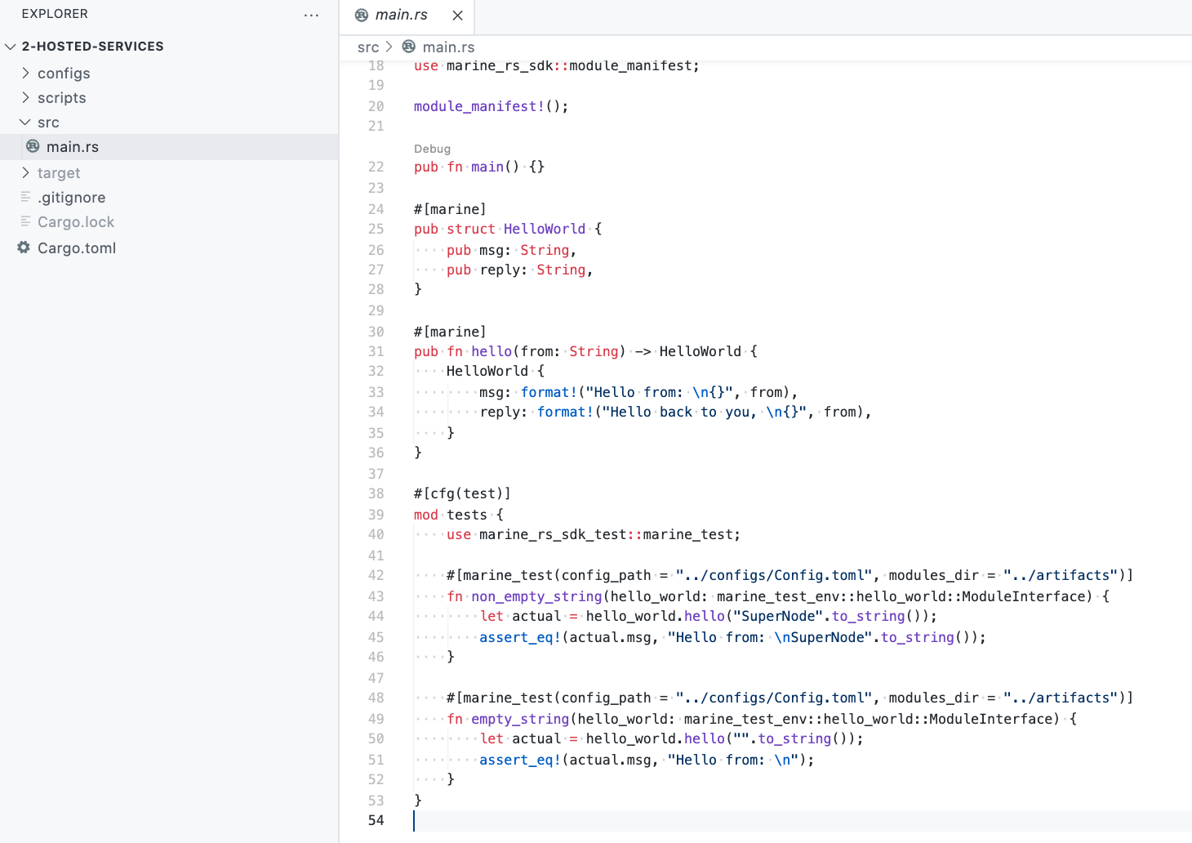Image resolution: width=1192 pixels, height=843 pixels.
Task: Click the Cargo.lock file icon
Action: (25, 221)
